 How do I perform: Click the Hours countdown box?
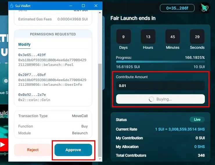[x=148, y=37]
